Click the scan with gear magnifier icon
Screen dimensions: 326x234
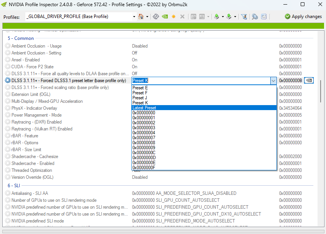pos(255,16)
